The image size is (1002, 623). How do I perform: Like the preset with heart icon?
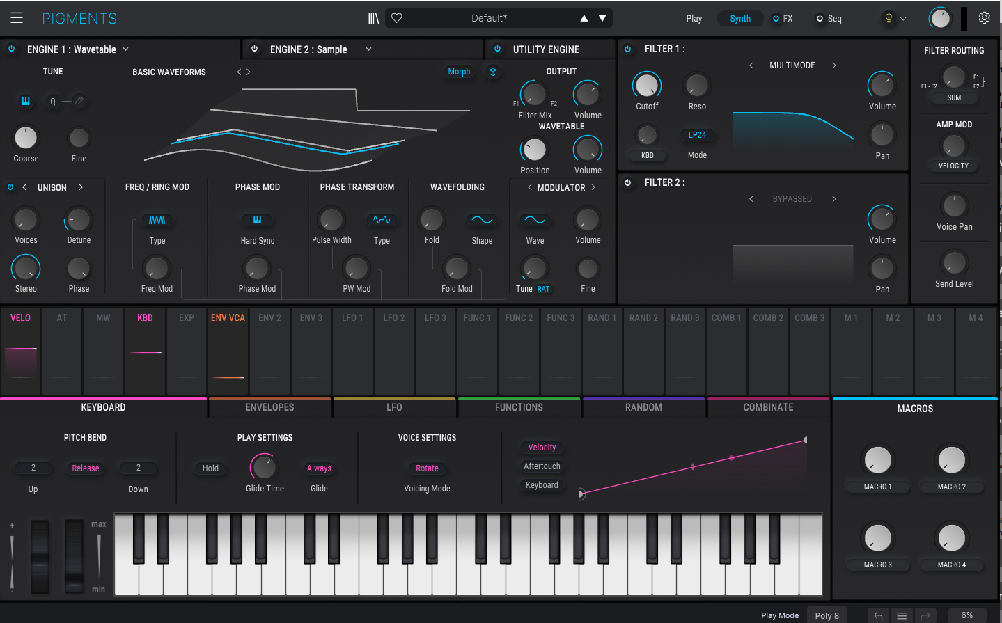(x=397, y=18)
